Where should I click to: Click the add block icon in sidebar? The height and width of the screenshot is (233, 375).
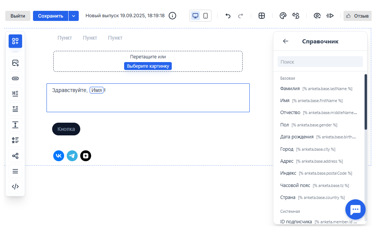[x=15, y=41]
